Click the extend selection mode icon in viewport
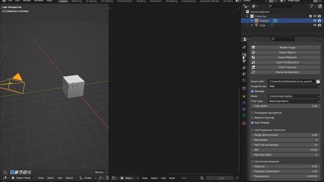Viewport: 324px width, 182px height. pyautogui.click(x=16, y=172)
